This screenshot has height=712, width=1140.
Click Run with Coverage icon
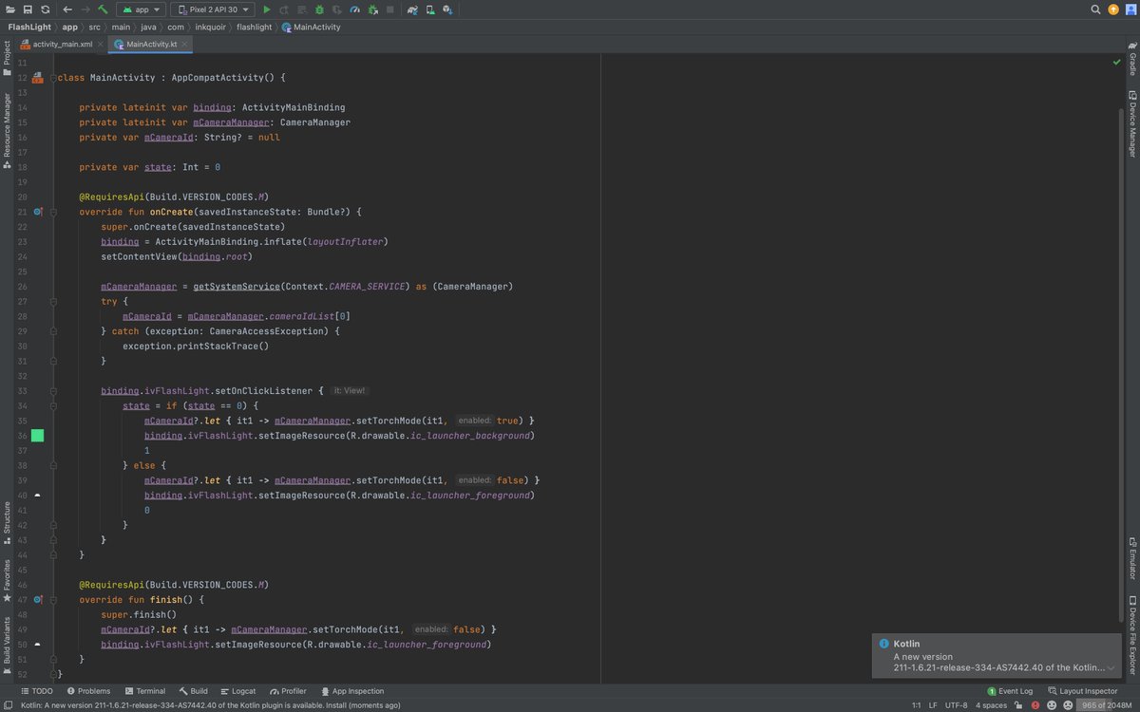(x=337, y=9)
